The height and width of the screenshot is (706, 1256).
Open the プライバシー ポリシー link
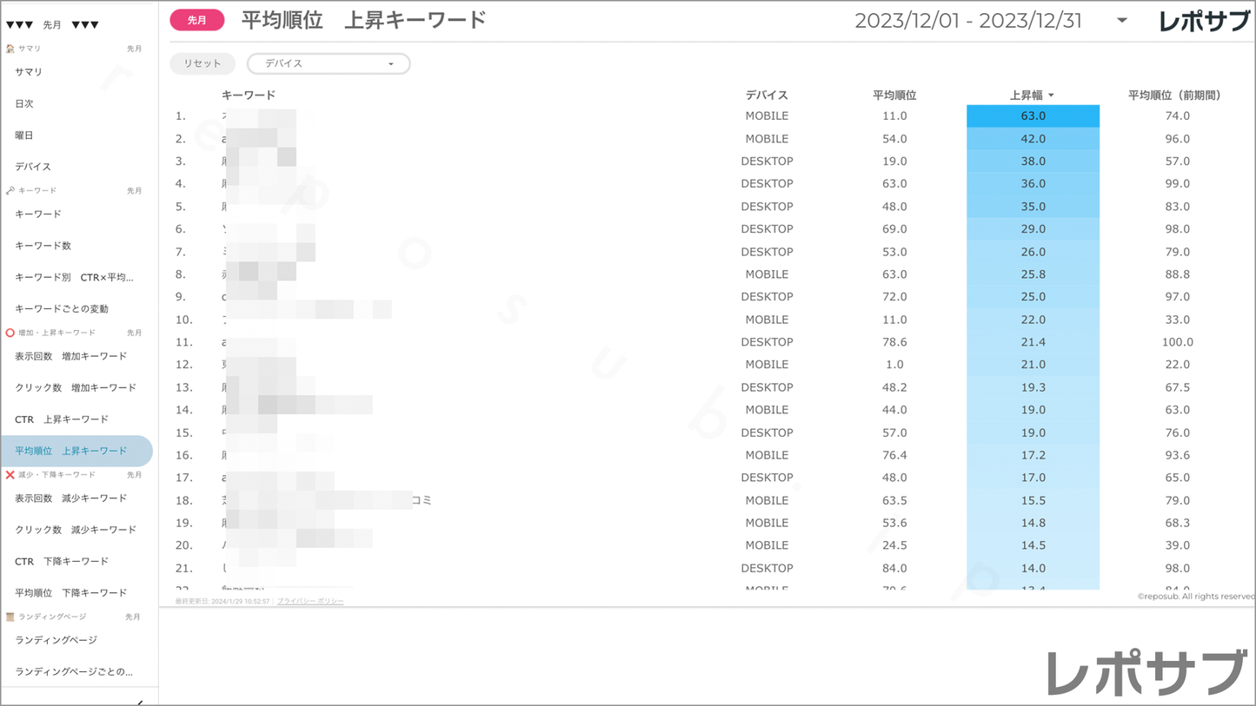310,601
